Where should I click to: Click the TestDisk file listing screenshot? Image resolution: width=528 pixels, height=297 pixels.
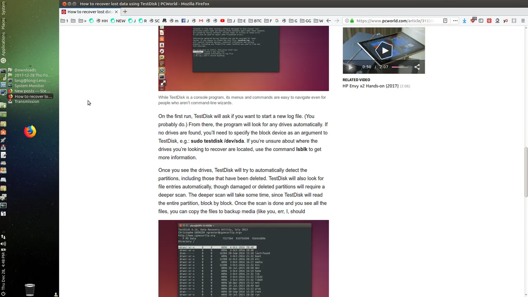(243, 258)
